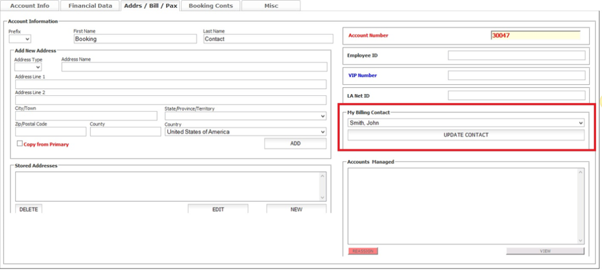Open the Misc tab
The image size is (602, 276).
click(270, 6)
